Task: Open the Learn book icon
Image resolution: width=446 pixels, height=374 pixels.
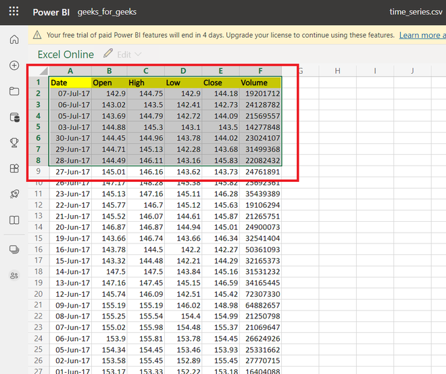Action: pyautogui.click(x=14, y=220)
